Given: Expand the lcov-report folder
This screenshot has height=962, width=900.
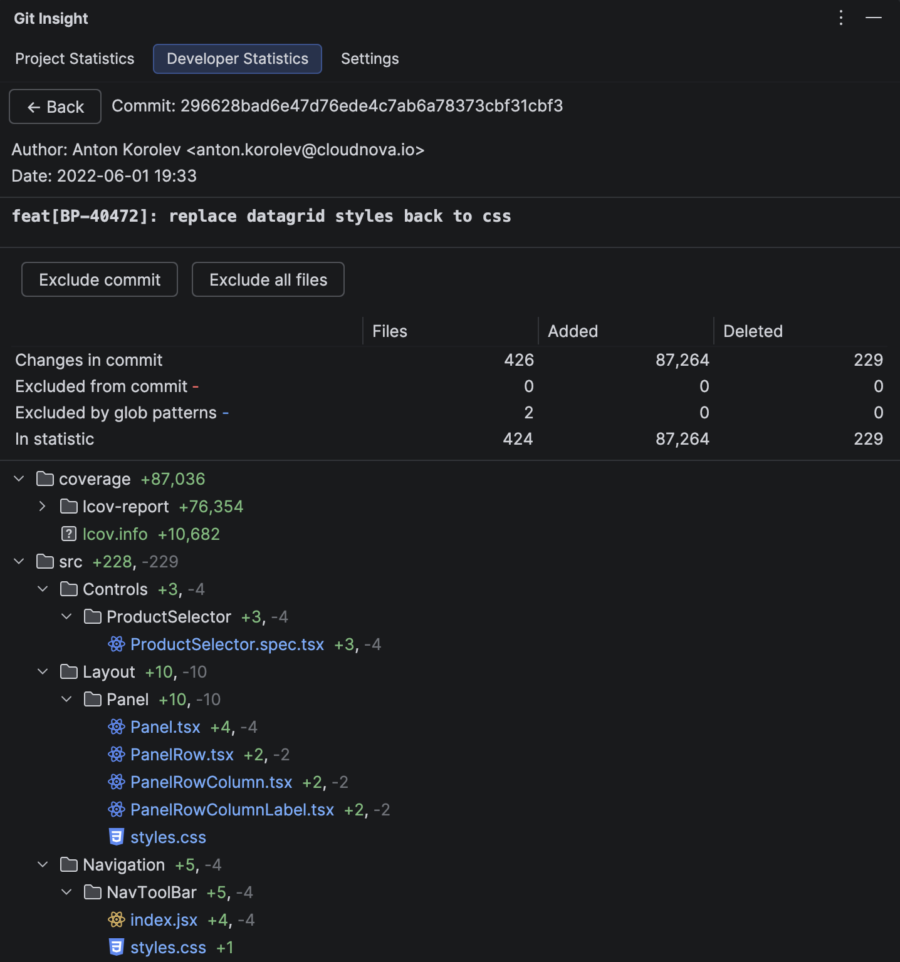Looking at the screenshot, I should (x=42, y=506).
